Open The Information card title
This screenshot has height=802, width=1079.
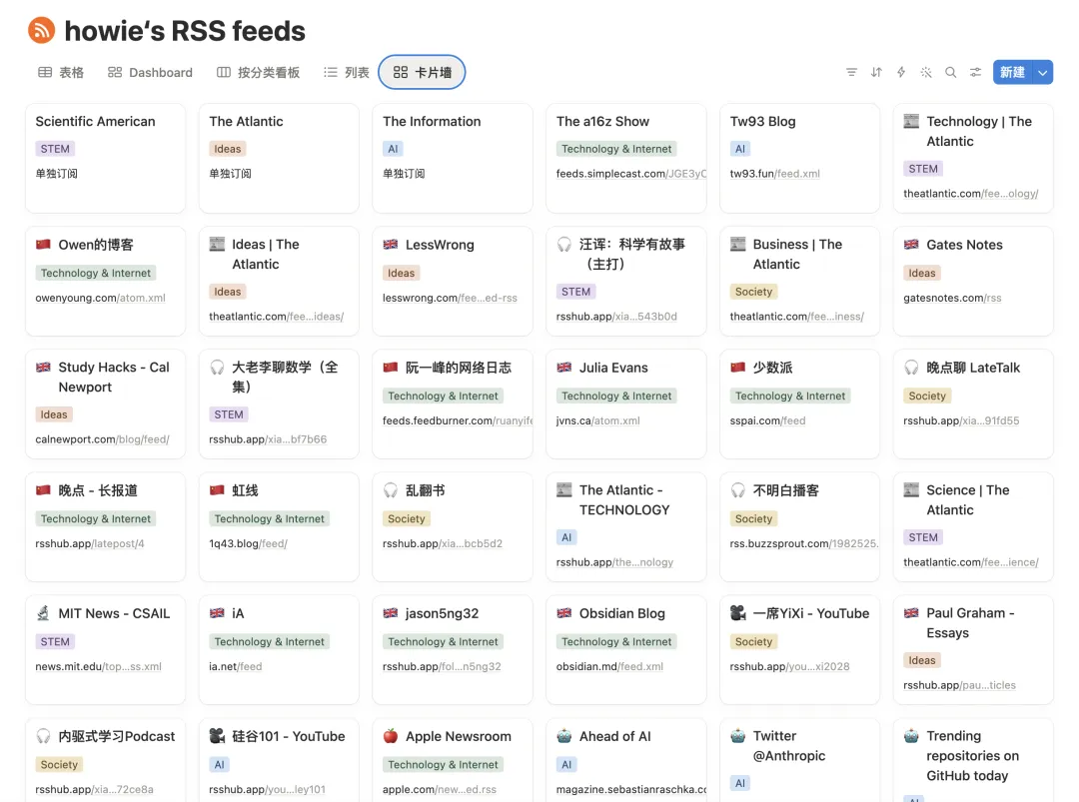[x=432, y=122]
